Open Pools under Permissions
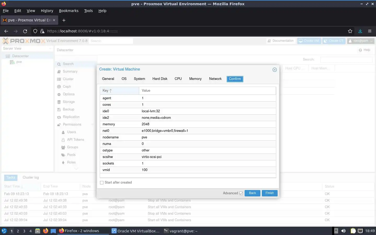 tap(76, 155)
